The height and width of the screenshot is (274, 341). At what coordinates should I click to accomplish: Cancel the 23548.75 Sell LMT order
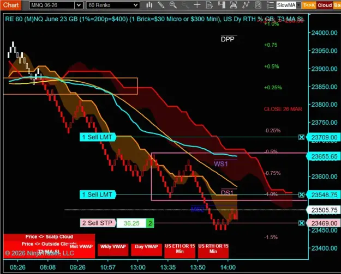(x=301, y=195)
